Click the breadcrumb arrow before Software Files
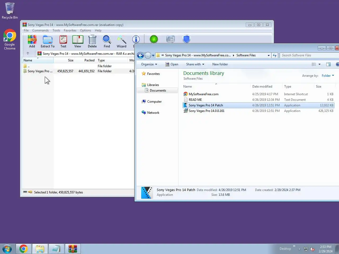339x254 pixels. (x=233, y=55)
